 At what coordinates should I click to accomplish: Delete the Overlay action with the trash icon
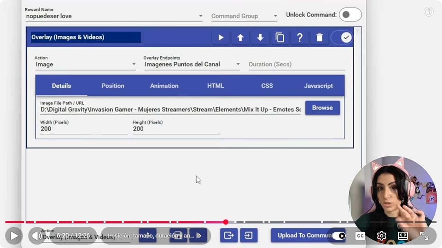point(319,38)
